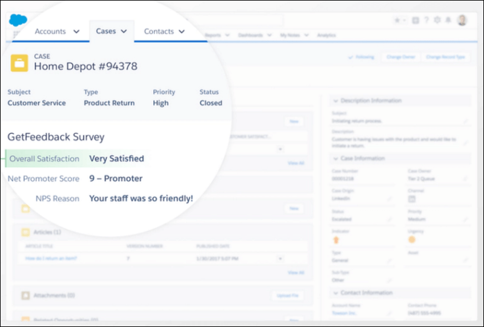Click the Channel icon
Image resolution: width=484 pixels, height=327 pixels.
tap(412, 199)
